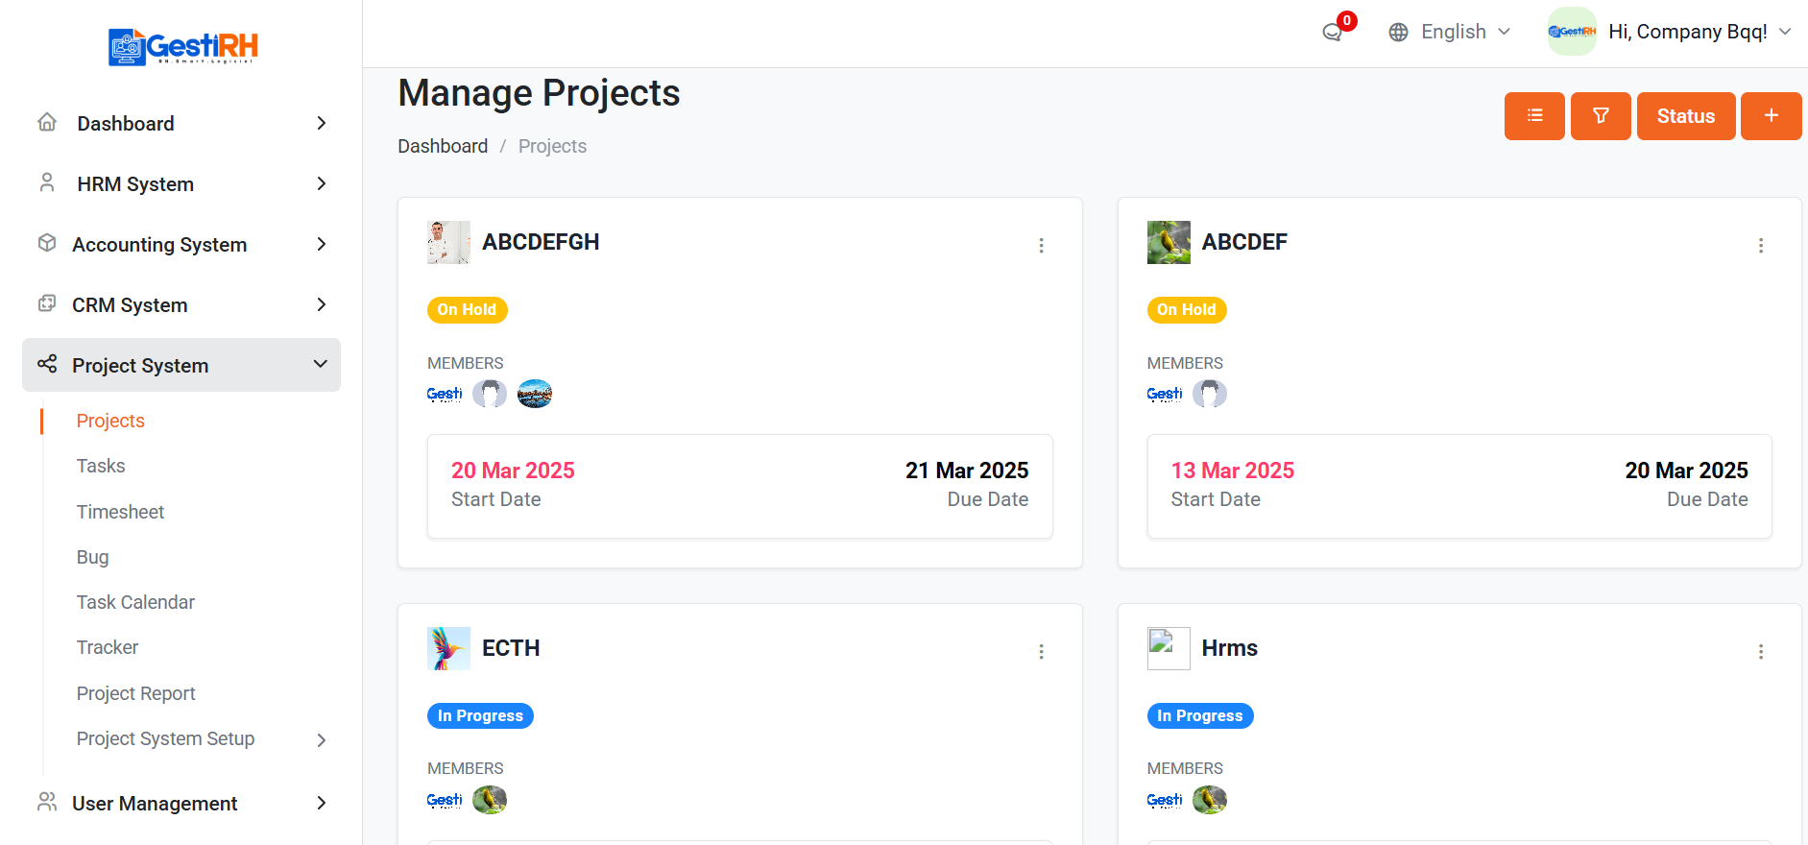Viewport: 1808px width, 845px height.
Task: Open the filter funnel icon button
Action: 1600,116
